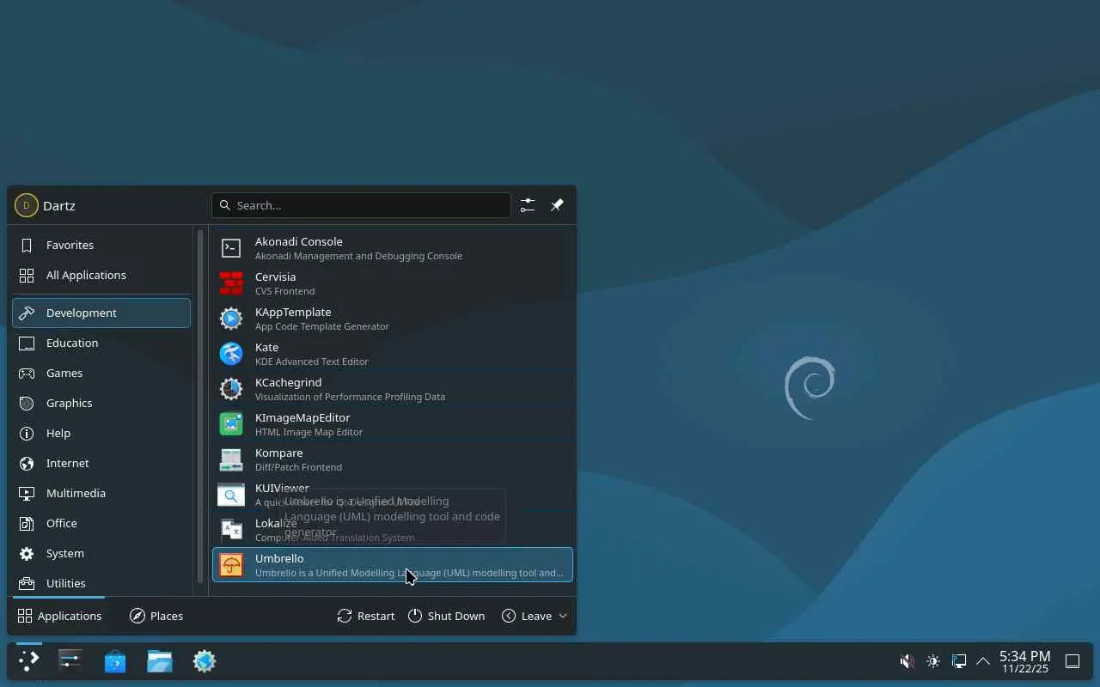The width and height of the screenshot is (1100, 687).
Task: Click the Leave button
Action: 526,616
